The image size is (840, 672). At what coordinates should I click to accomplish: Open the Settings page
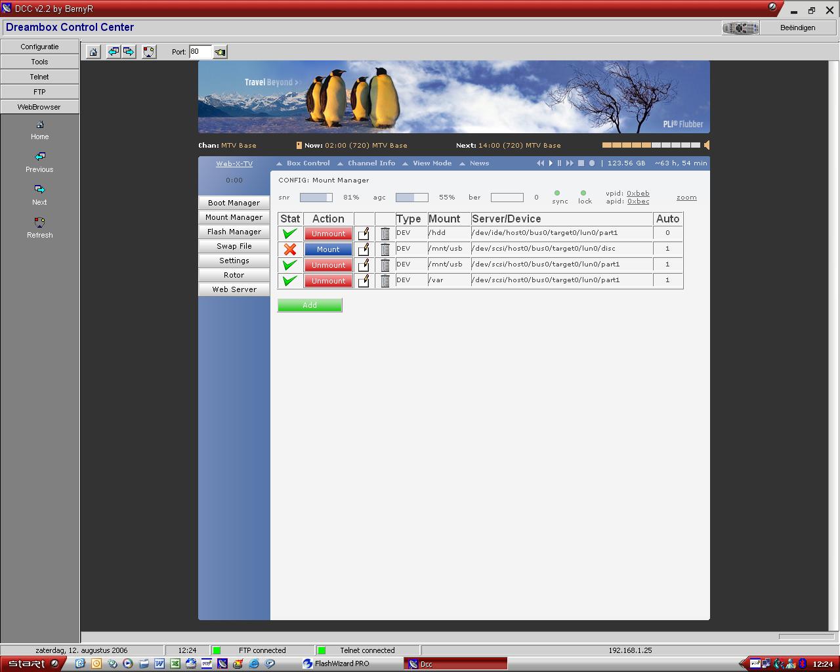(x=234, y=261)
